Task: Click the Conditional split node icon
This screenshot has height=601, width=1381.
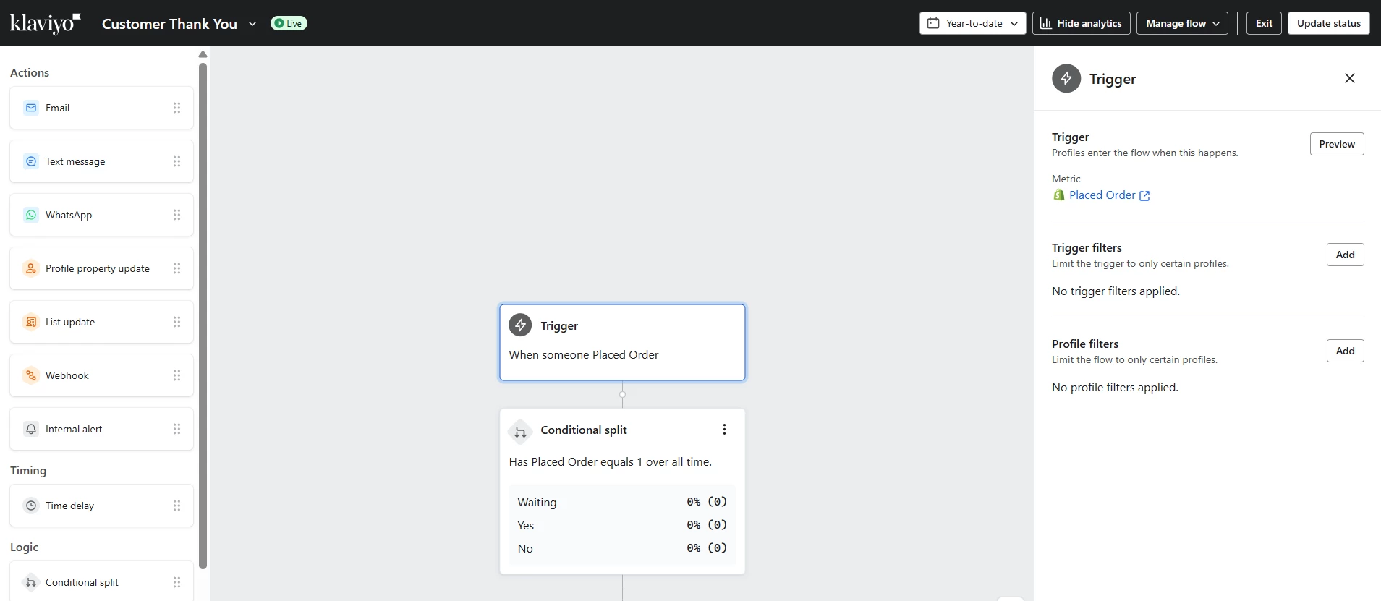Action: (520, 430)
